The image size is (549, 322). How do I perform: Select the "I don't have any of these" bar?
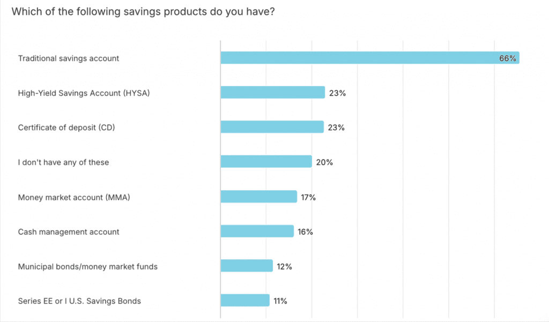(x=266, y=162)
